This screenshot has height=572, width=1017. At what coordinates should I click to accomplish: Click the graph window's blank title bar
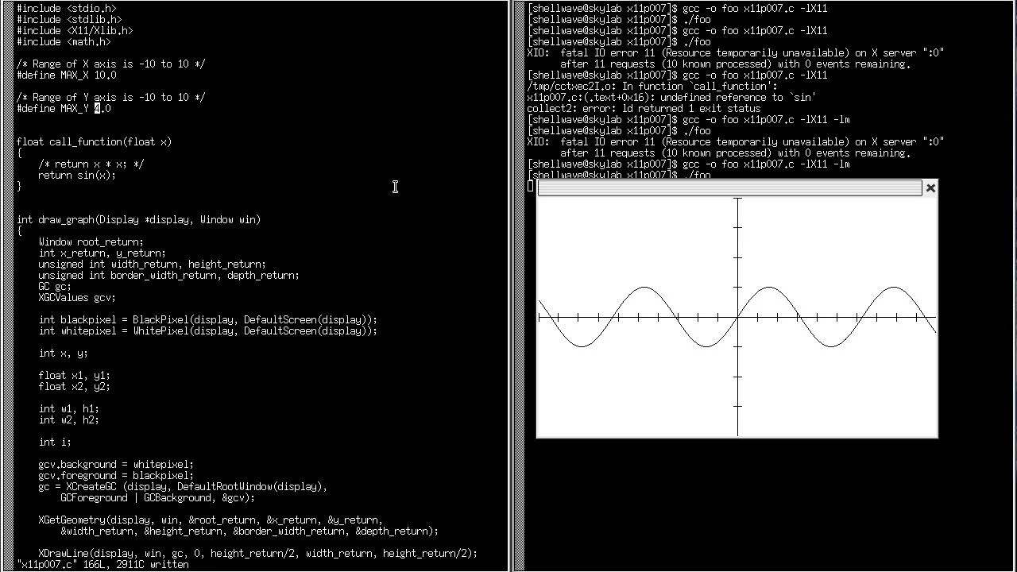click(729, 188)
